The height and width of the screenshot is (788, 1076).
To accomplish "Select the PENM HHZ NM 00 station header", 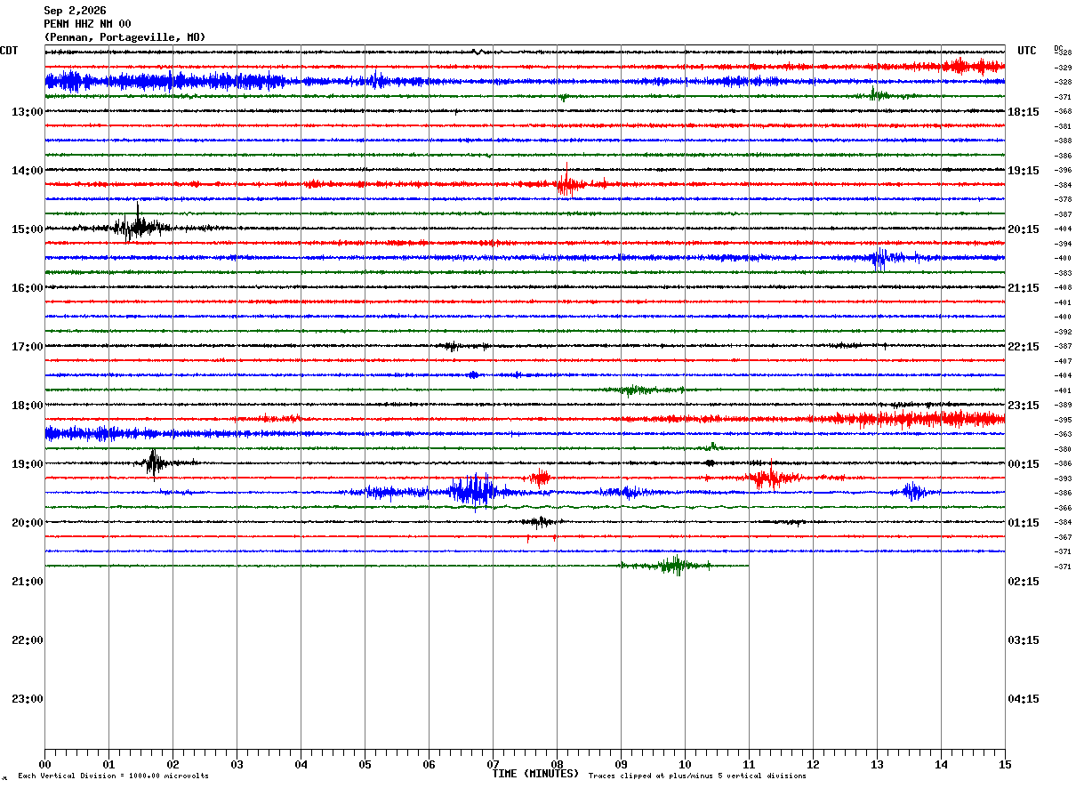I will (87, 24).
